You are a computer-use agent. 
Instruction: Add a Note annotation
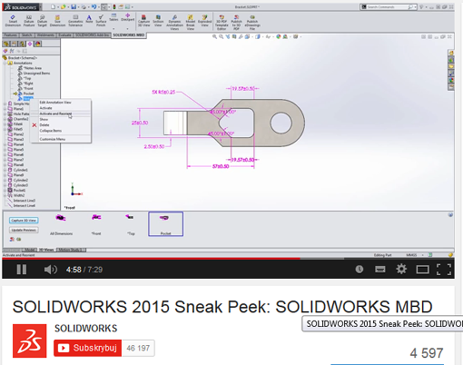89,19
